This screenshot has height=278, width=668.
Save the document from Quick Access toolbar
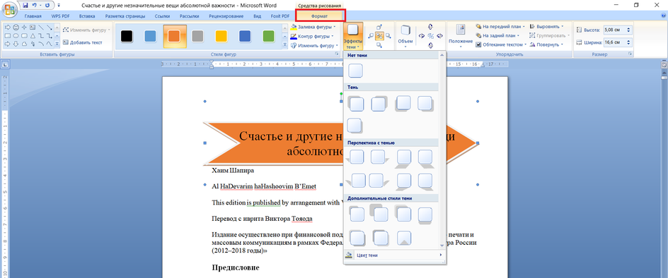(25, 6)
